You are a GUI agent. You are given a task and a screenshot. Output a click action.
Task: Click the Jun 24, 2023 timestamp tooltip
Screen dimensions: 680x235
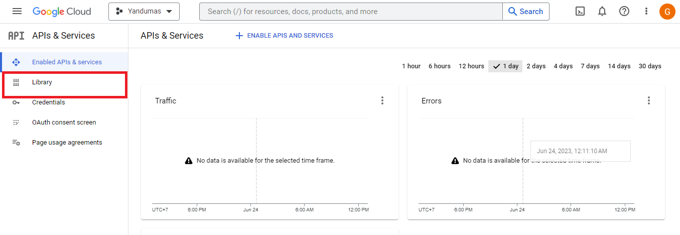(x=581, y=151)
